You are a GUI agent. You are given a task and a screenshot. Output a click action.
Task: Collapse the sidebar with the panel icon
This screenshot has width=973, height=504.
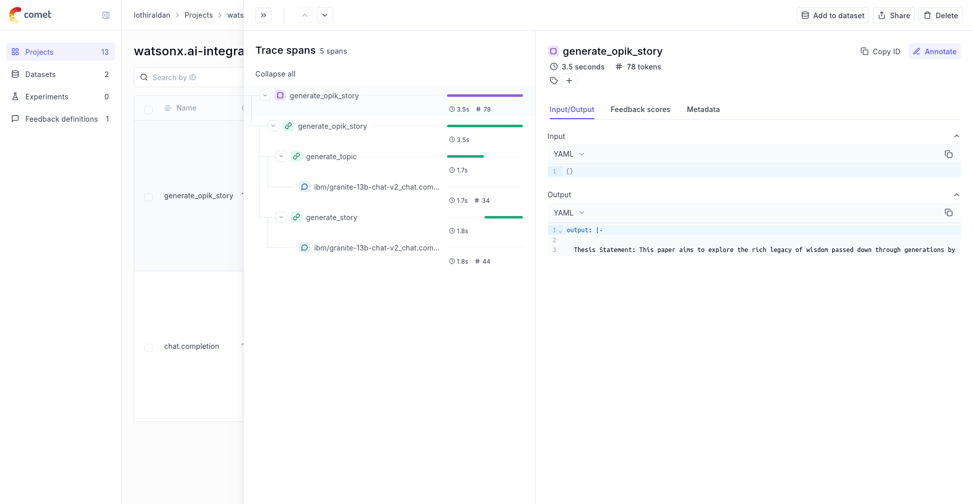point(106,15)
